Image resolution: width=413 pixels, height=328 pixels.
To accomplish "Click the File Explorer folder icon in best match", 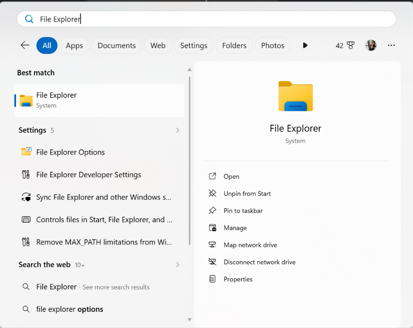I will tap(26, 101).
